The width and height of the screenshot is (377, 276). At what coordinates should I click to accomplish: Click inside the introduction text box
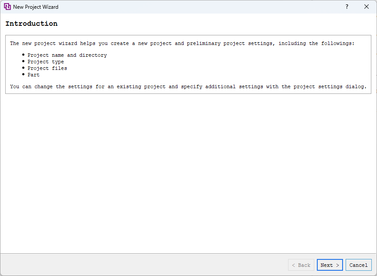[x=187, y=65]
